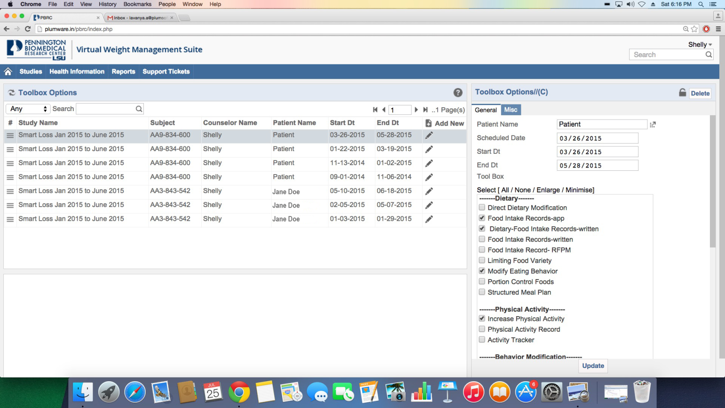Open the Any filter dropdown
Image resolution: width=725 pixels, height=408 pixels.
[28, 109]
